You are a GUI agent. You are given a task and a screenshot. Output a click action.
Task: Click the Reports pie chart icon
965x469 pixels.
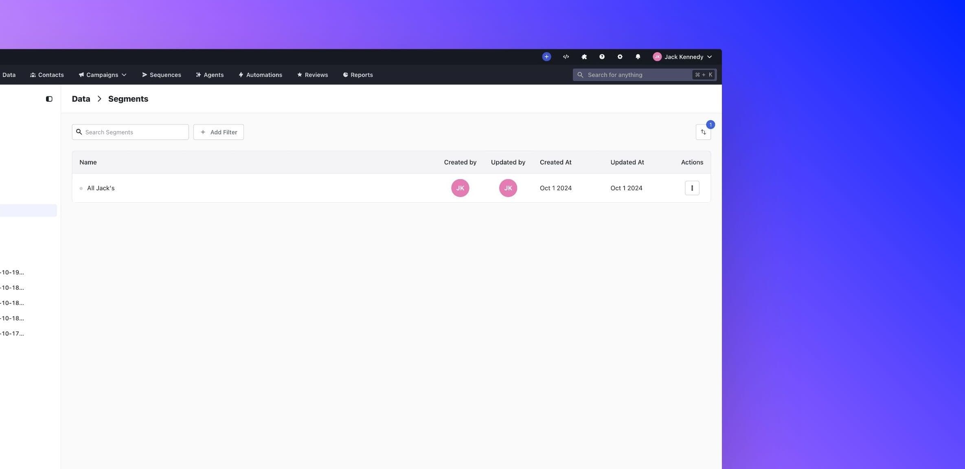pos(345,75)
